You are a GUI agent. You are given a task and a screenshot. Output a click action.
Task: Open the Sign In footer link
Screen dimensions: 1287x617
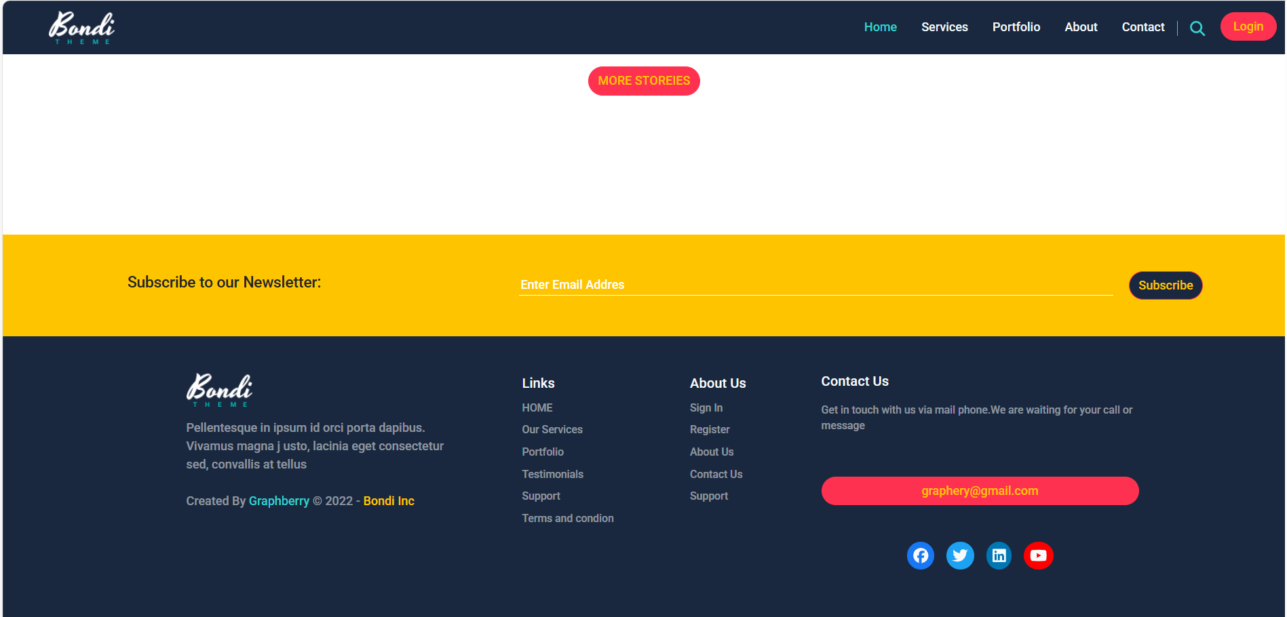click(706, 407)
